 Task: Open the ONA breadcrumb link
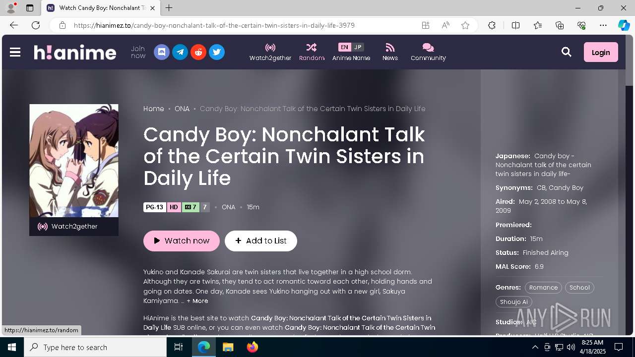182,109
